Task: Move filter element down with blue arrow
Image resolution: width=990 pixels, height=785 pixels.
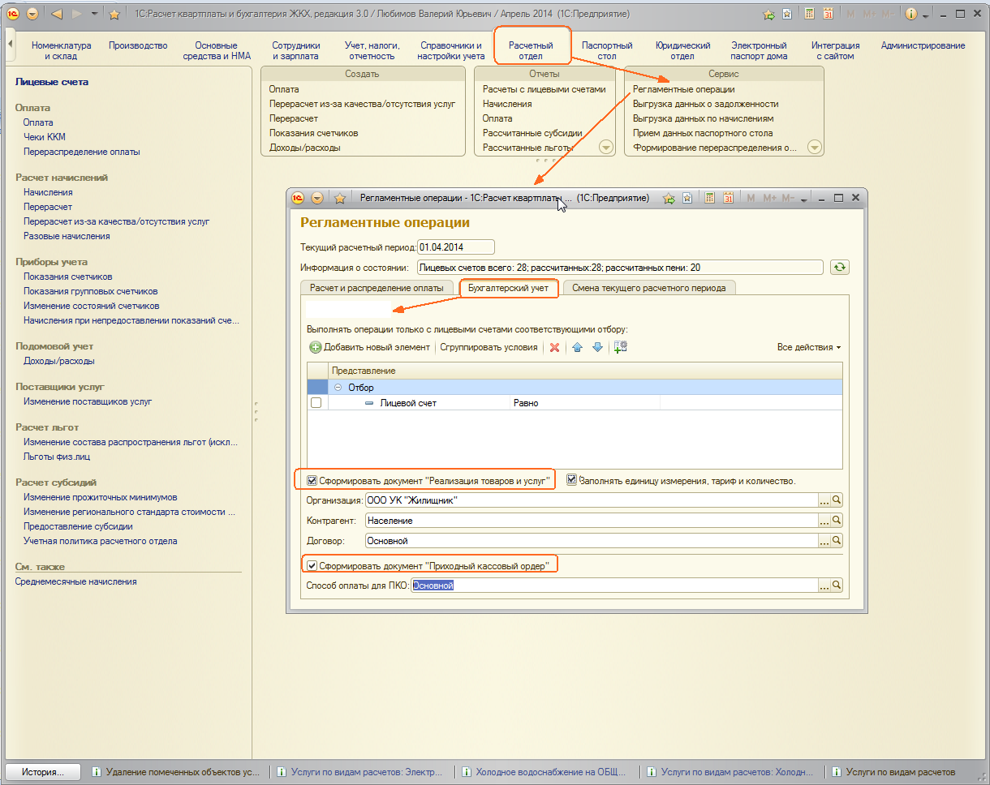Action: tap(597, 347)
